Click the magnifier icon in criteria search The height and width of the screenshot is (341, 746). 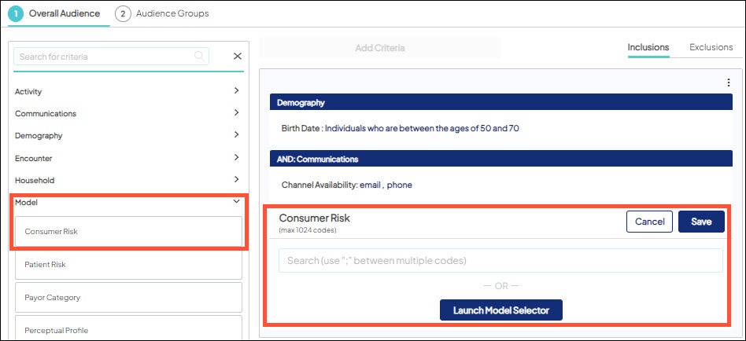click(x=199, y=56)
